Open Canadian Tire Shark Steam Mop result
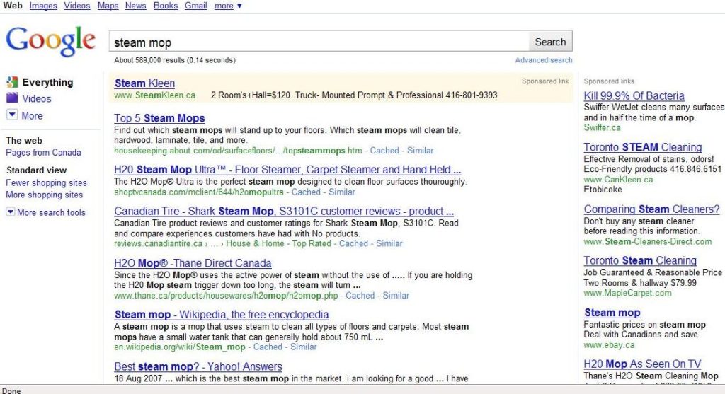 tap(284, 211)
